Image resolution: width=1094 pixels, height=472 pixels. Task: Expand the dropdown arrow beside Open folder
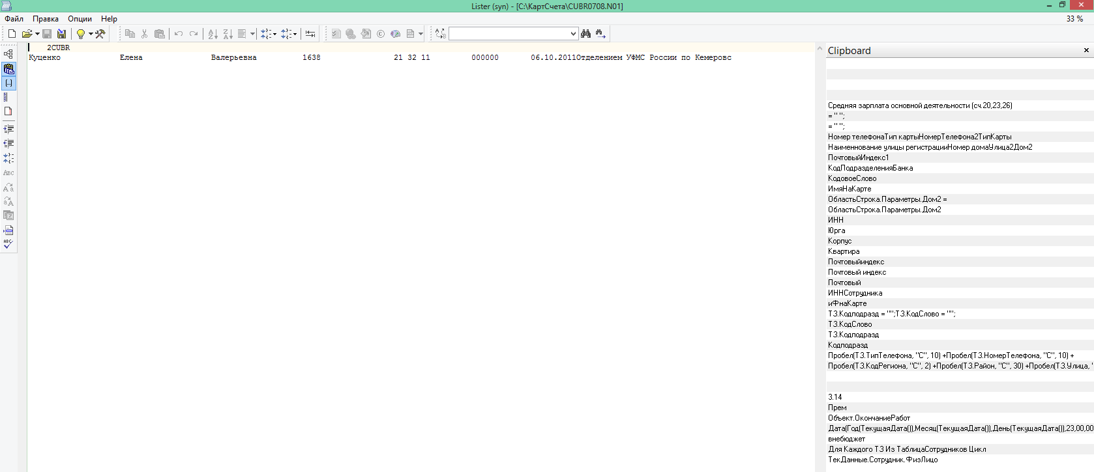pyautogui.click(x=37, y=34)
